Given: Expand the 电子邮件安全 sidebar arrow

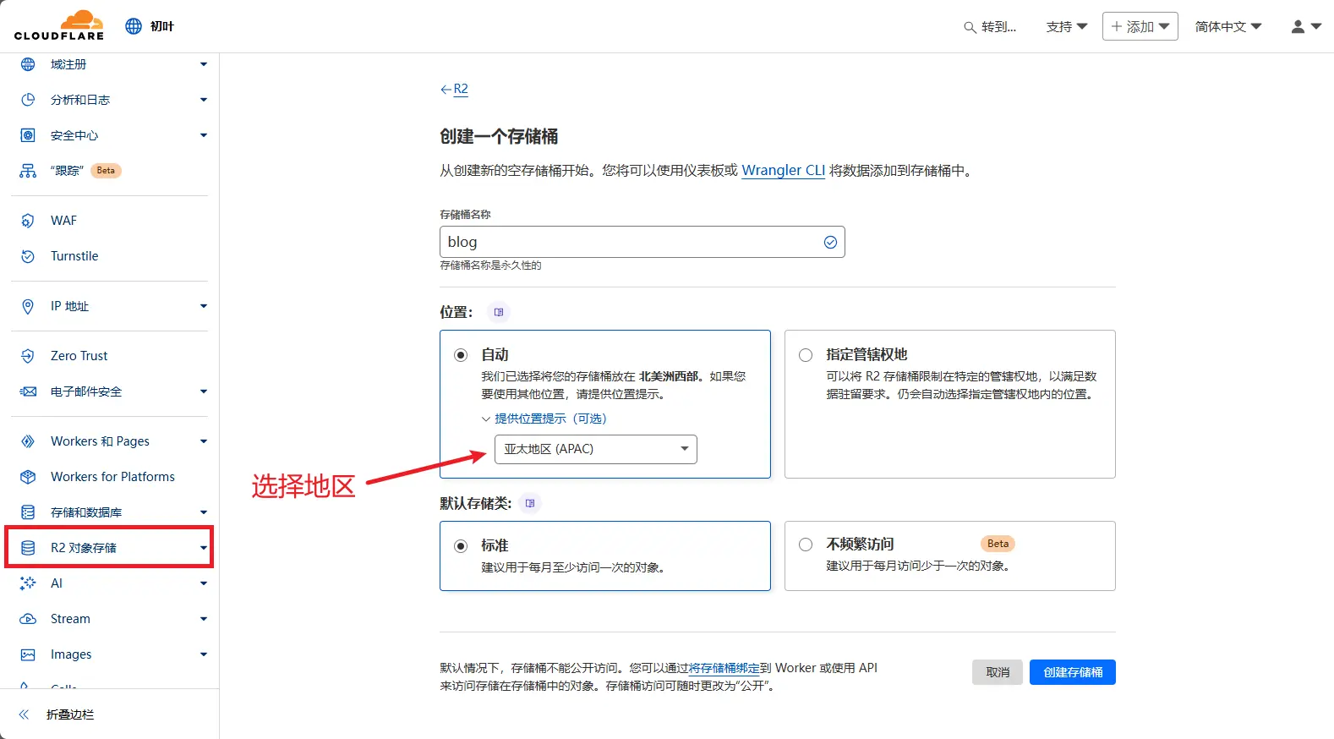Looking at the screenshot, I should coord(204,391).
